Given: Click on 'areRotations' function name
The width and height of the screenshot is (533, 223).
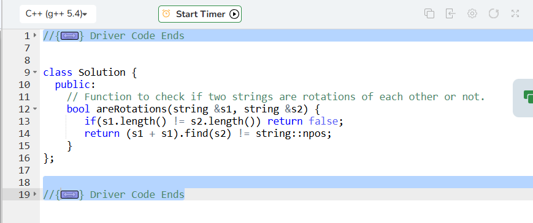Looking at the screenshot, I should [x=132, y=109].
